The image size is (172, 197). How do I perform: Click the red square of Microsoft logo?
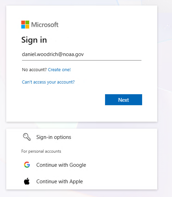pyautogui.click(x=23, y=22)
